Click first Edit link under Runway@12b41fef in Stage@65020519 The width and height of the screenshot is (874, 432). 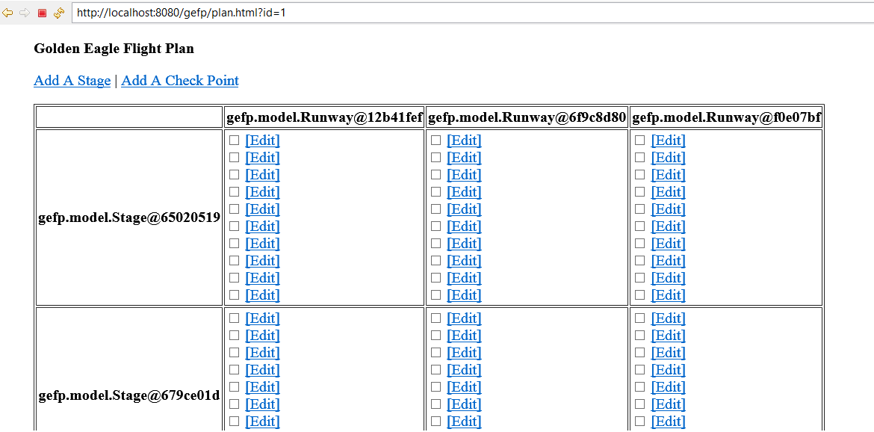[262, 141]
